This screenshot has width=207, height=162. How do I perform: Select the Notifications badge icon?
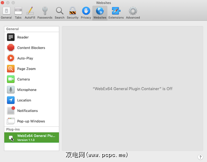pyautogui.click(x=11, y=110)
